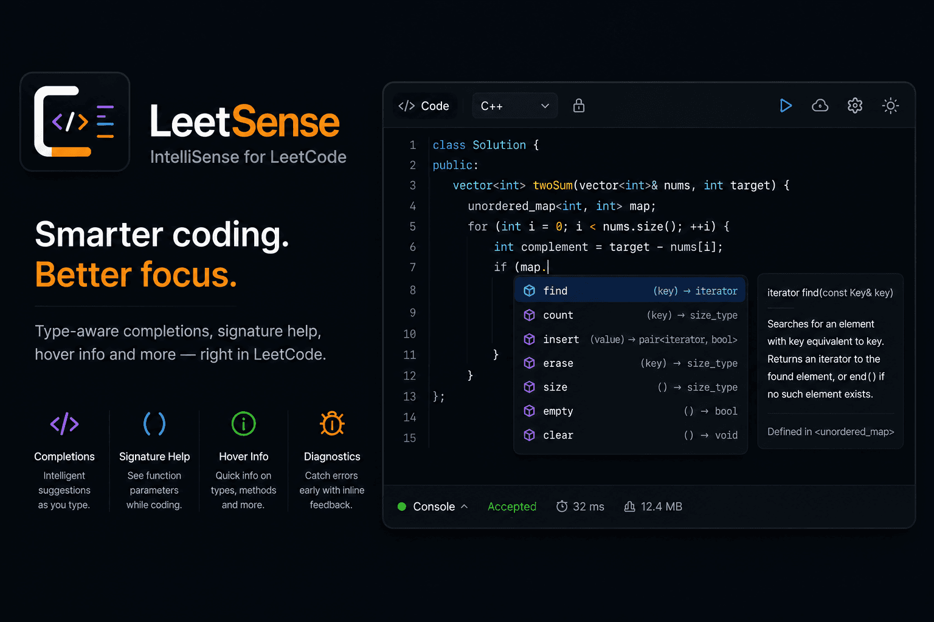Toggle light theme with sun icon
Viewport: 934px width, 622px height.
pos(890,106)
